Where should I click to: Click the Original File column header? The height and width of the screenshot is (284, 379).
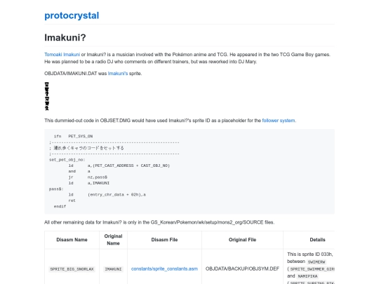(242, 240)
